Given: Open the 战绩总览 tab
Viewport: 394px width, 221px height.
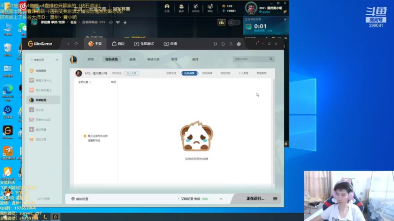Looking at the screenshot, I should (x=171, y=73).
